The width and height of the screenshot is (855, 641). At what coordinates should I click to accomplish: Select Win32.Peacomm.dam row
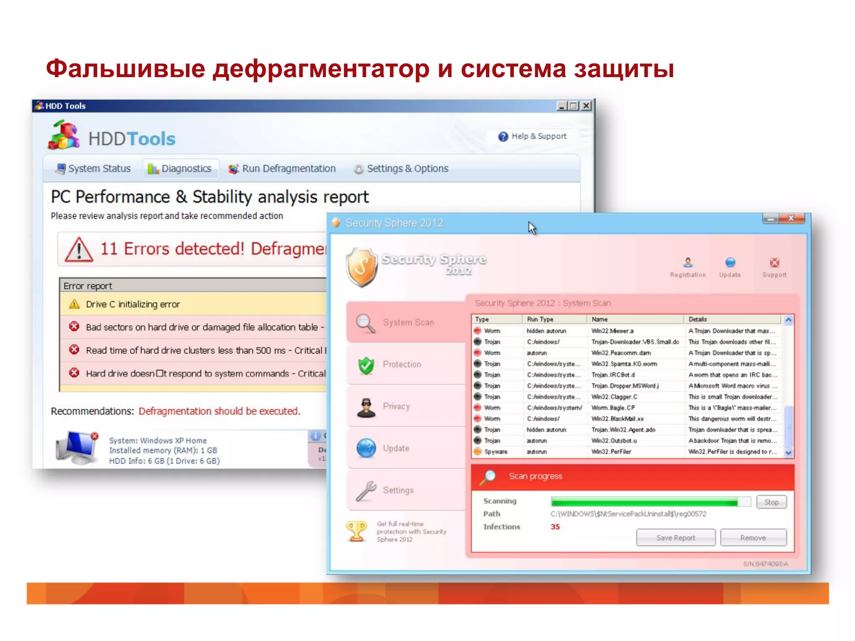click(x=626, y=353)
